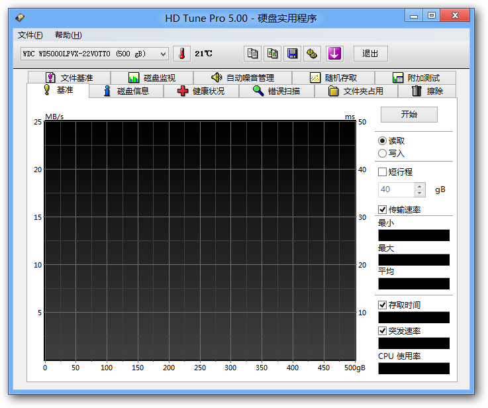This screenshot has width=488, height=408.
Task: Click the copy text to clipboard icon
Action: coord(252,54)
